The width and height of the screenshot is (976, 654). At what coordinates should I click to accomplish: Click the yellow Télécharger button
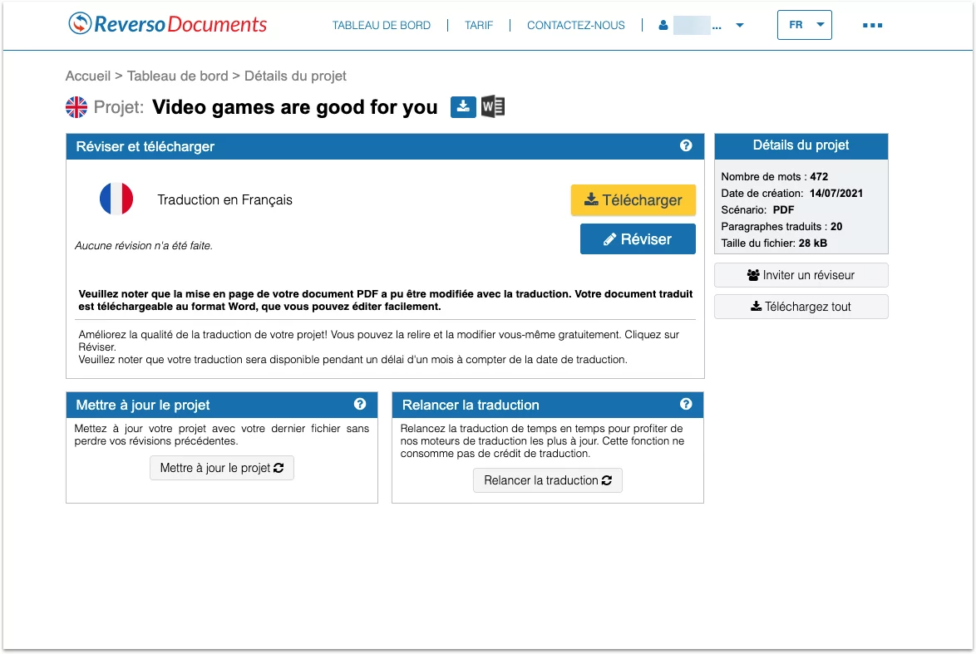(x=633, y=200)
